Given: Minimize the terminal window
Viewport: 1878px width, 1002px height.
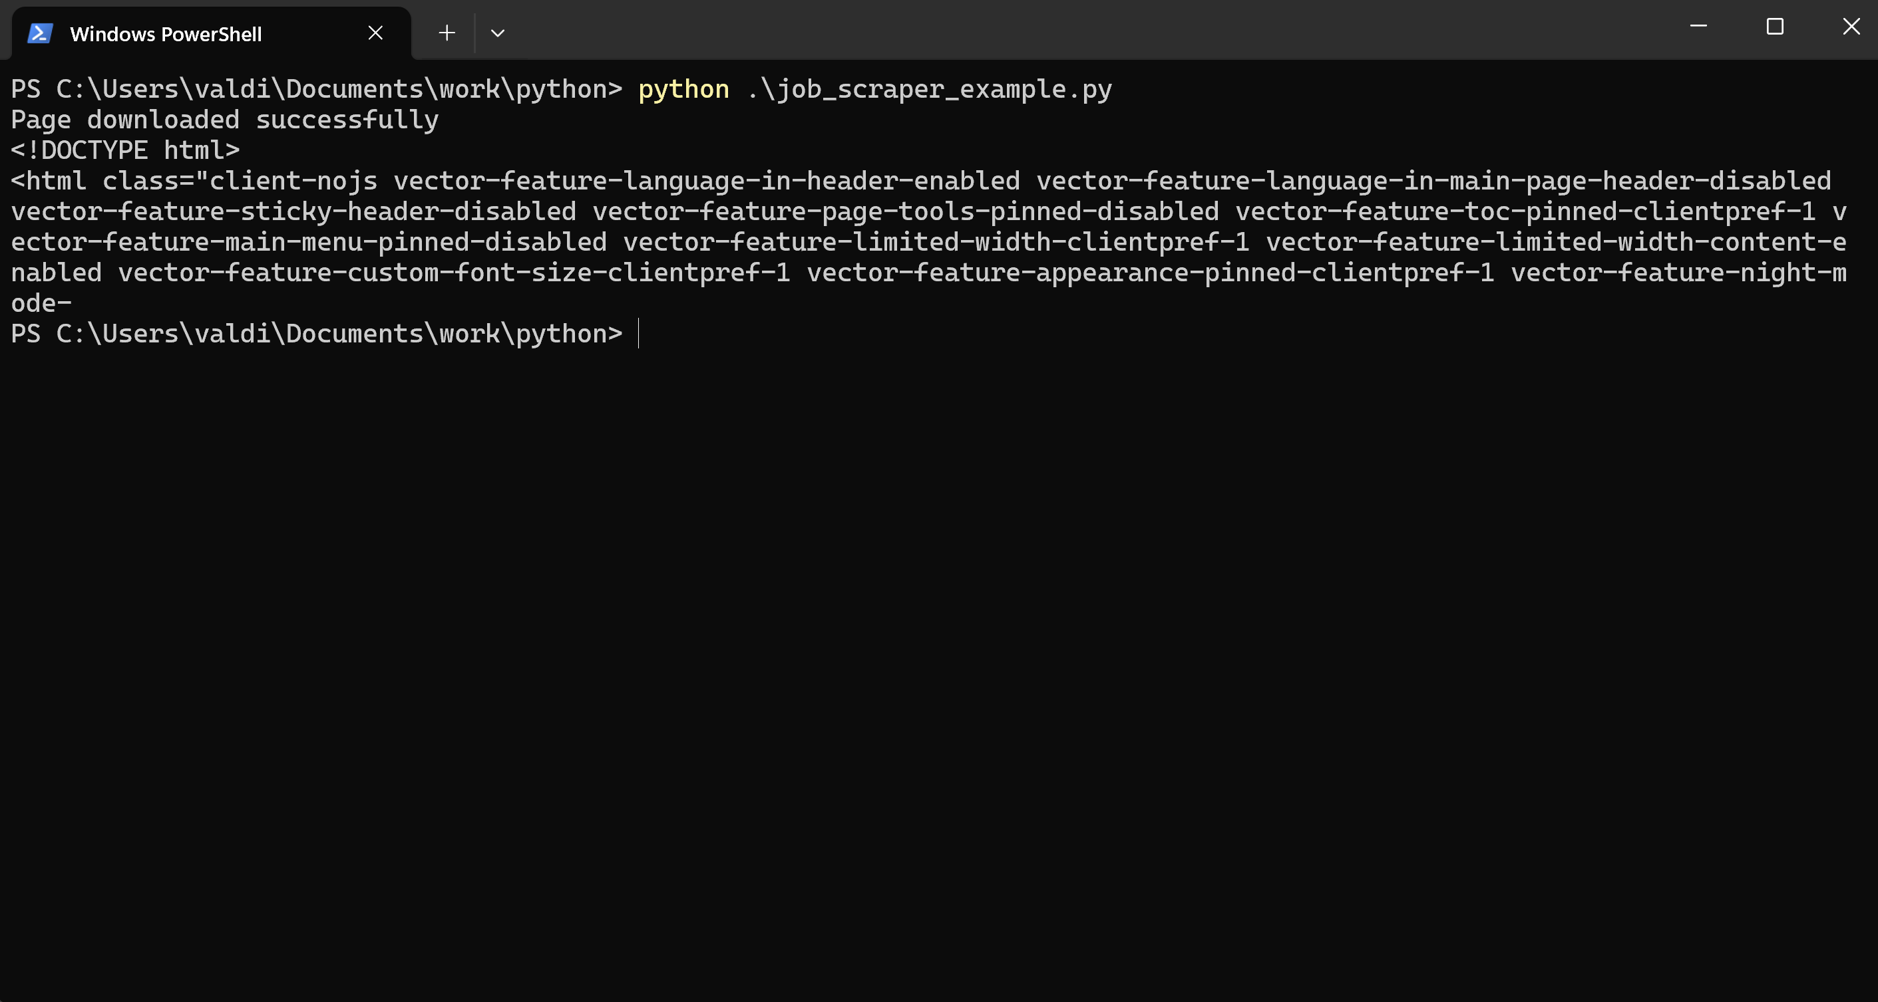Looking at the screenshot, I should point(1699,26).
